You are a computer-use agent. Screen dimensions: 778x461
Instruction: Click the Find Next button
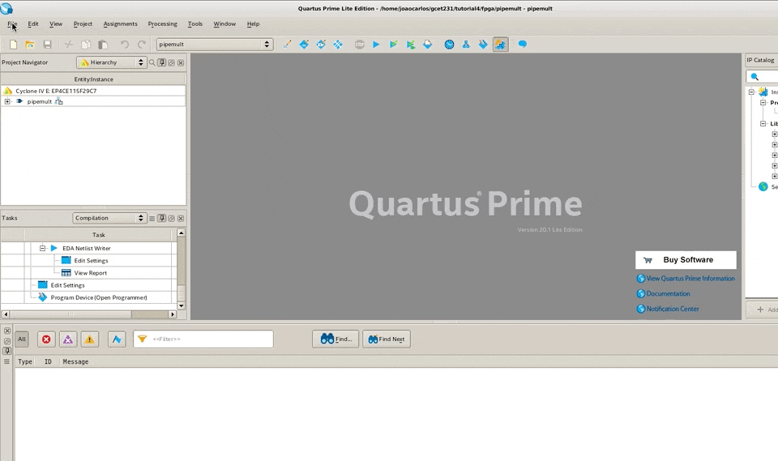pyautogui.click(x=387, y=339)
